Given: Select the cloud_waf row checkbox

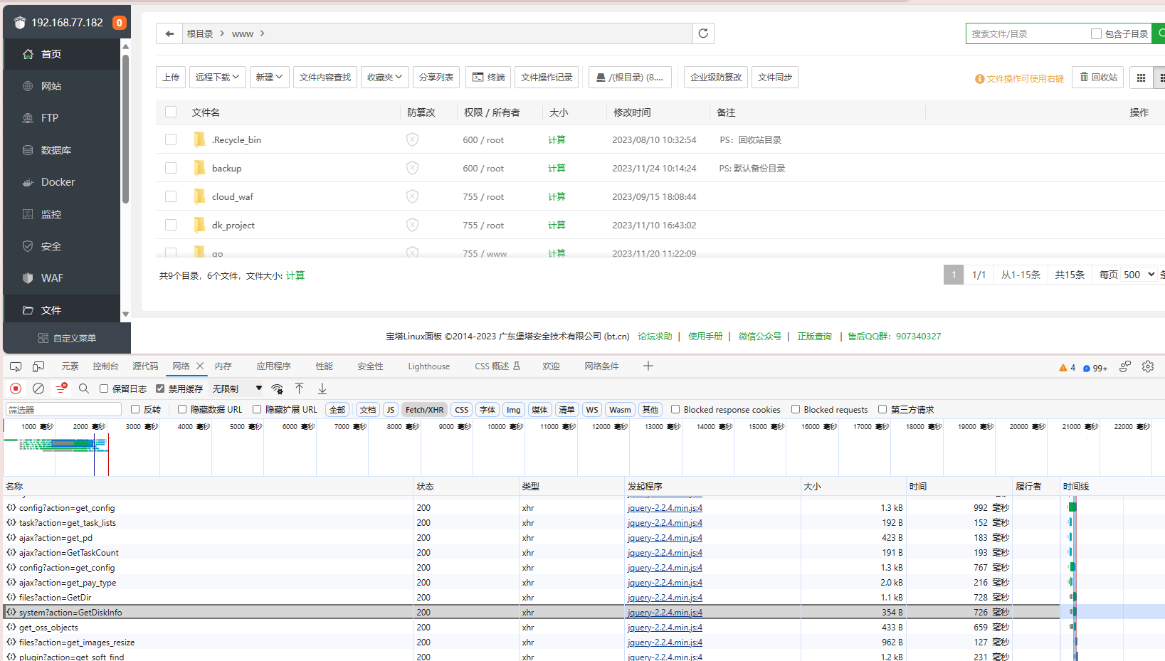Looking at the screenshot, I should tap(171, 196).
